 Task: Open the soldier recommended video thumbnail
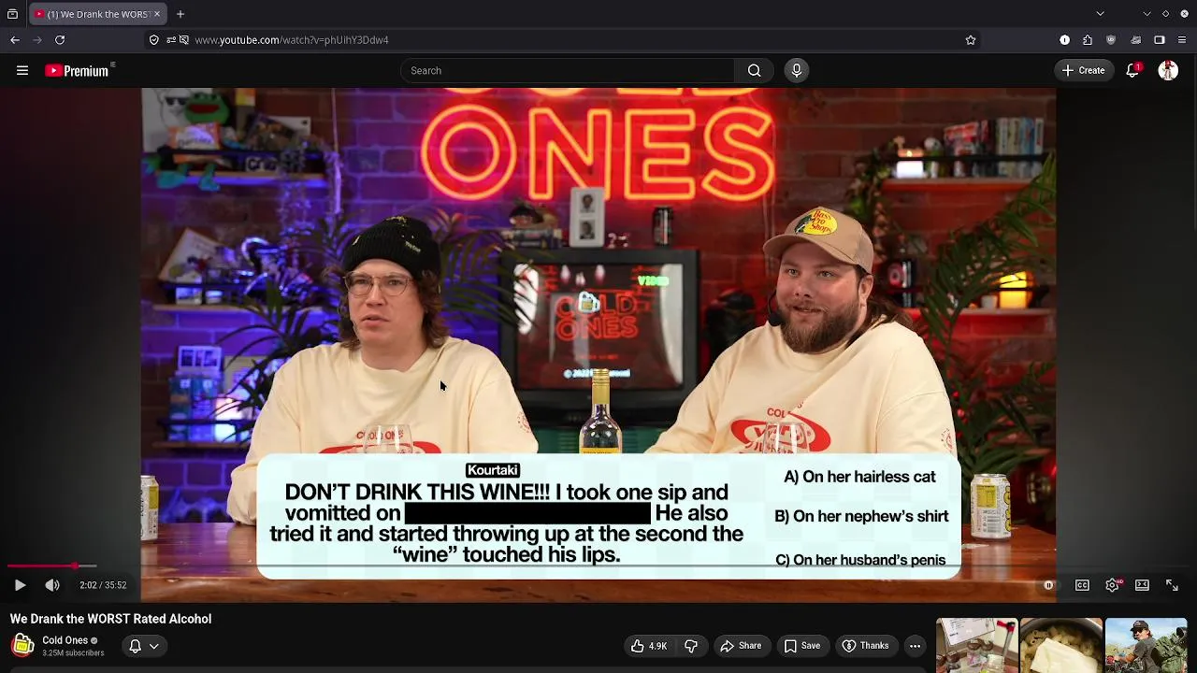click(x=1147, y=646)
